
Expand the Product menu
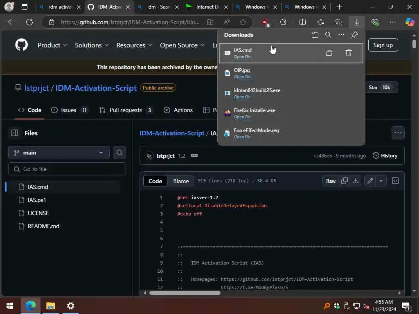[x=52, y=45]
